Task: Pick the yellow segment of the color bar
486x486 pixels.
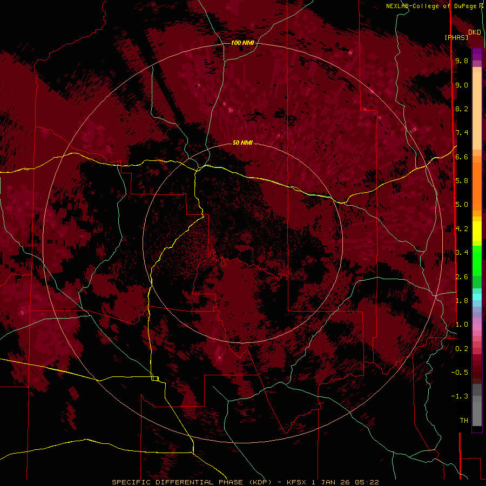Action: pyautogui.click(x=477, y=231)
